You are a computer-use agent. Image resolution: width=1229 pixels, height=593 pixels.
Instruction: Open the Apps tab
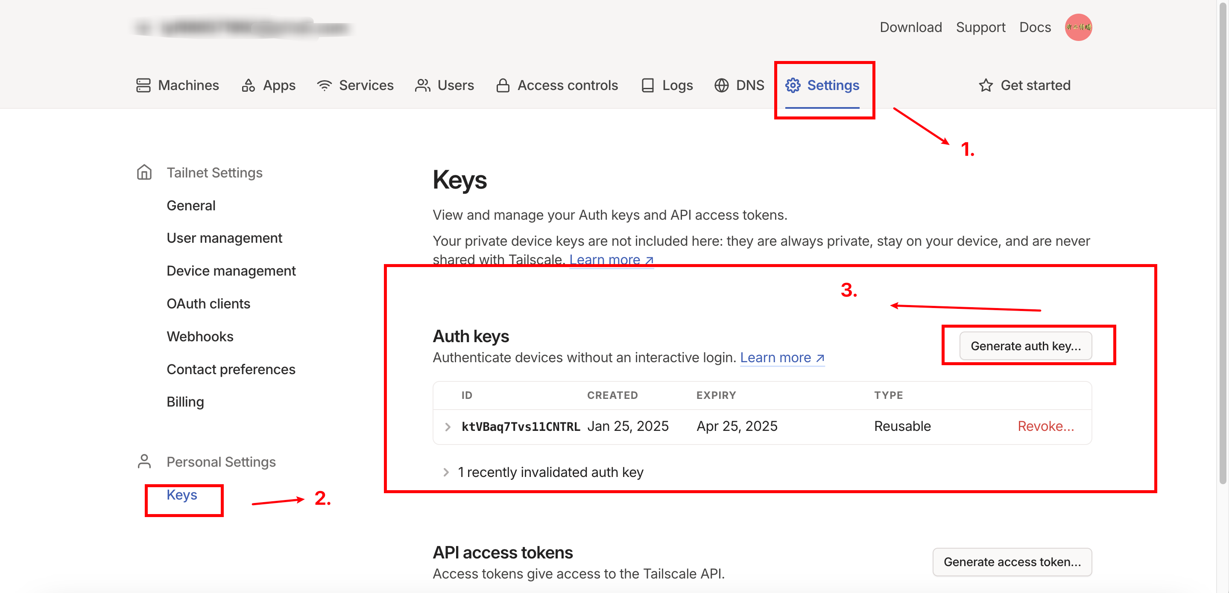[269, 85]
